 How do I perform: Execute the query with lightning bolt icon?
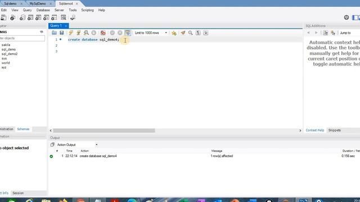tap(71, 33)
